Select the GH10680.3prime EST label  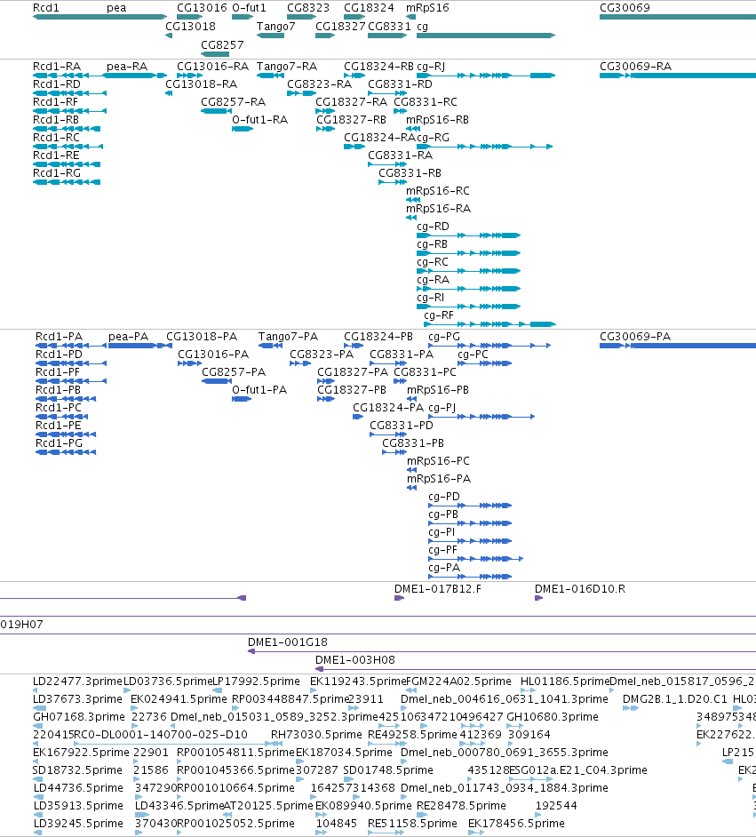(553, 716)
